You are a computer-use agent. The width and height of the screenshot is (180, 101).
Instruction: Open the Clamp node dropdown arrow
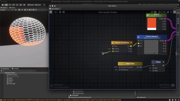(x=164, y=62)
